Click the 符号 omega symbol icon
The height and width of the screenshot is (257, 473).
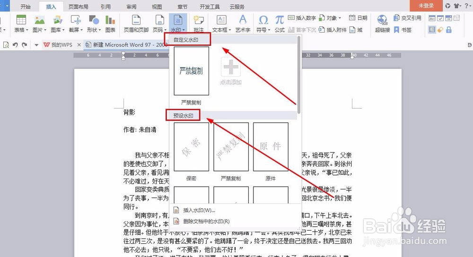tap(263, 20)
